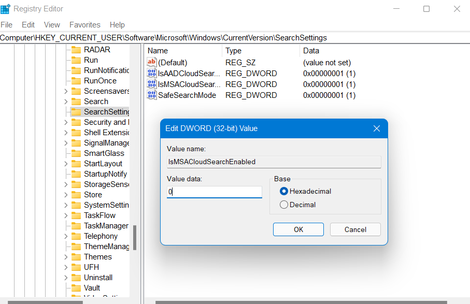This screenshot has height=304, width=470.
Task: Select the Decimal base option
Action: pos(284,205)
